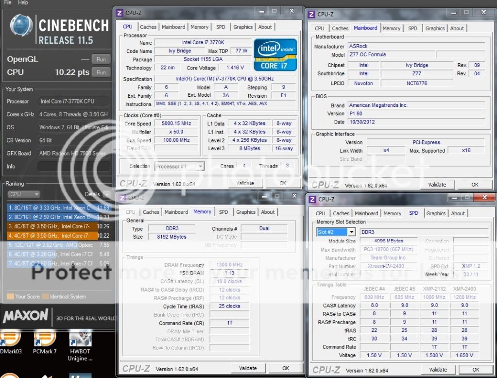Run the OpenGL benchmark
This screenshot has width=497, height=378.
(101, 59)
